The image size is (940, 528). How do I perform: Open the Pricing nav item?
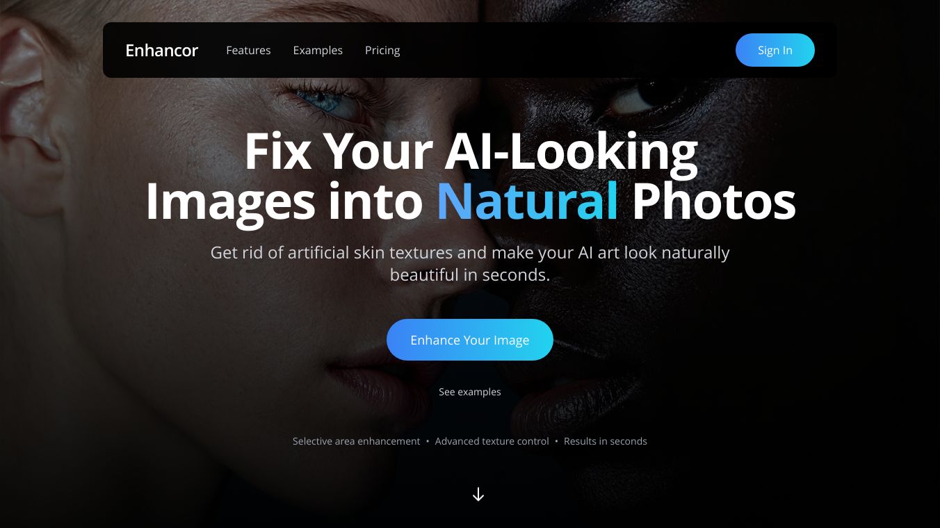coord(382,50)
